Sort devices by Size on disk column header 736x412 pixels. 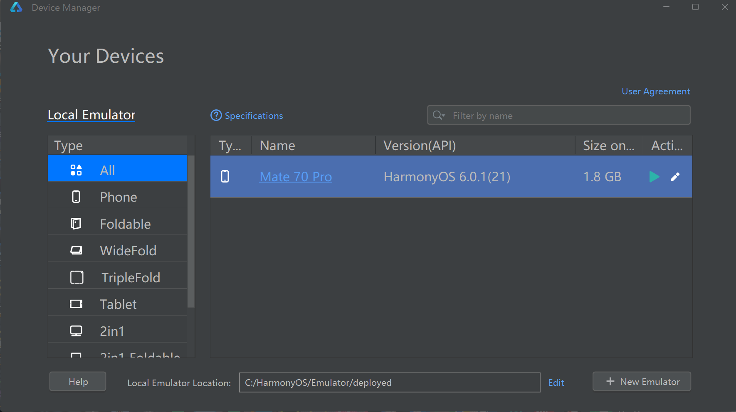point(609,146)
